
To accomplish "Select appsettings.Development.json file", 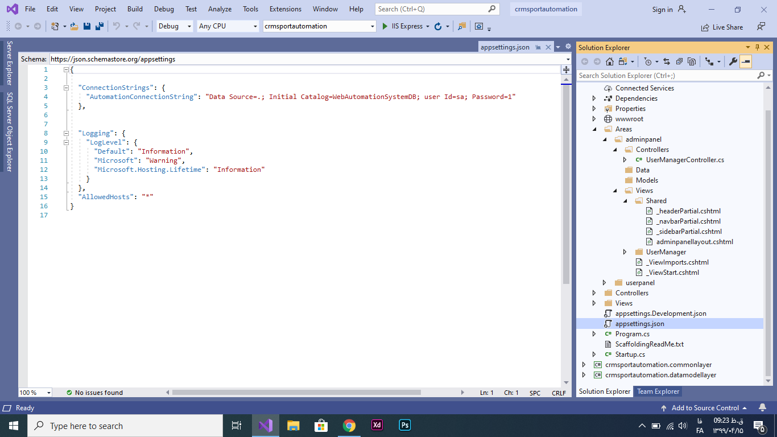I will [x=661, y=314].
